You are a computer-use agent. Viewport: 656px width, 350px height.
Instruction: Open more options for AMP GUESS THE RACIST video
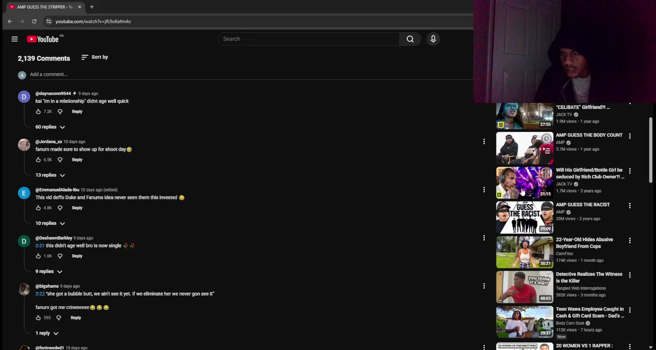pyautogui.click(x=629, y=206)
